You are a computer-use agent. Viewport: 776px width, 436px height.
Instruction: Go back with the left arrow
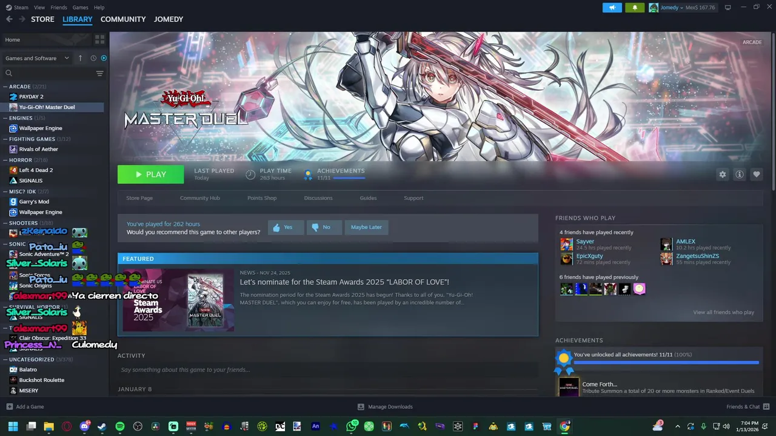(x=9, y=19)
